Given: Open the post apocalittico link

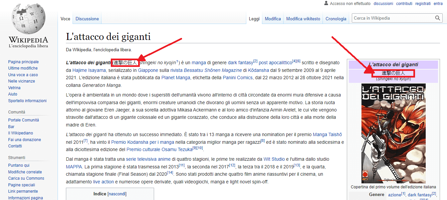Looking at the screenshot, I should tap(275, 63).
